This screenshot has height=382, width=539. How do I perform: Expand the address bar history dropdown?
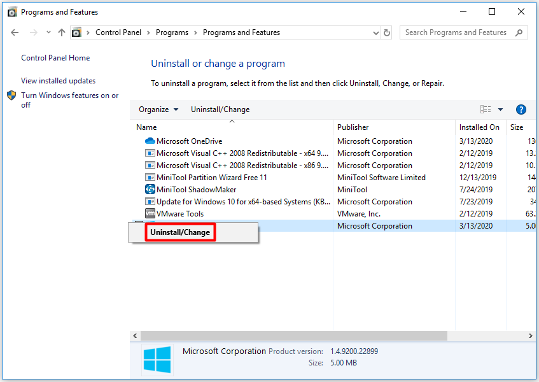coord(375,32)
